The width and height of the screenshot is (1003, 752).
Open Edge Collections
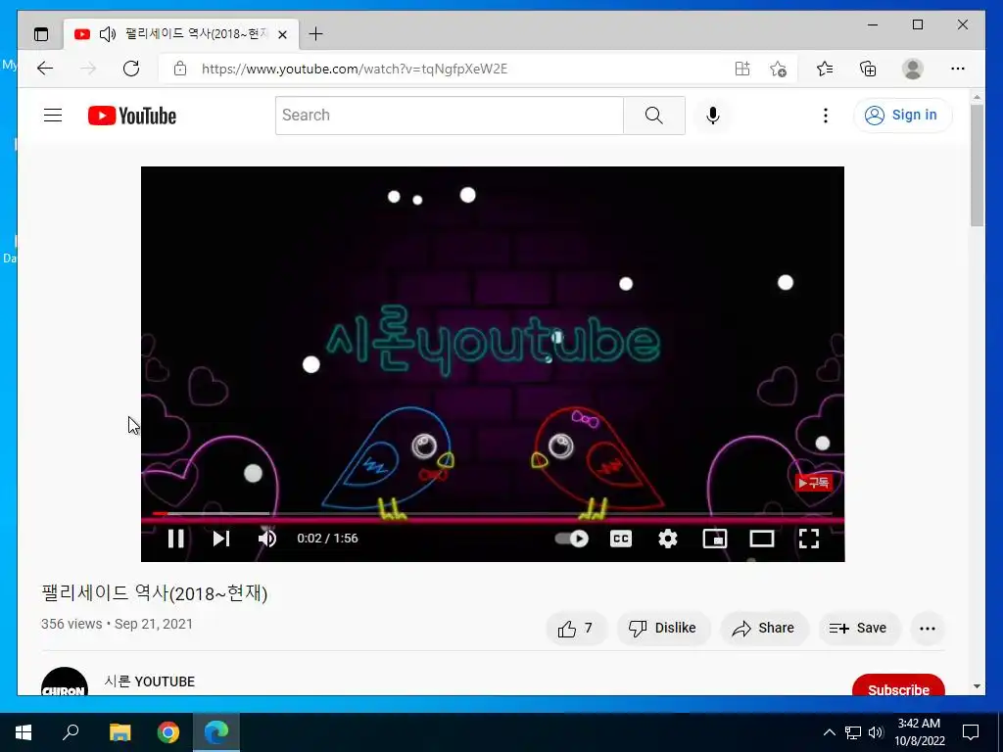pos(868,69)
